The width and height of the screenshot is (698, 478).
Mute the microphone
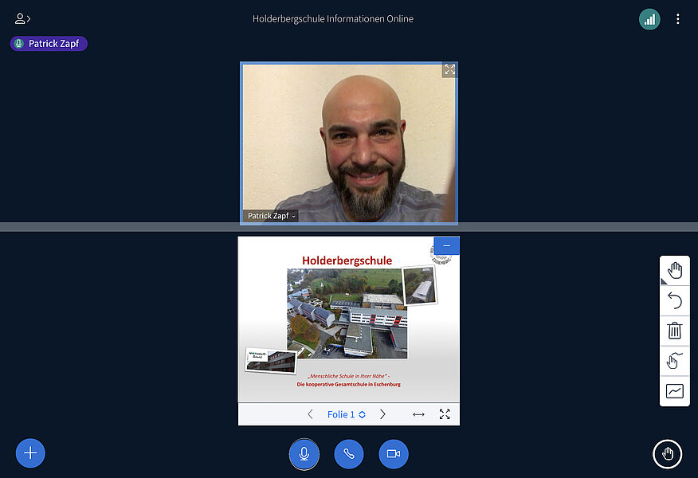coord(304,454)
